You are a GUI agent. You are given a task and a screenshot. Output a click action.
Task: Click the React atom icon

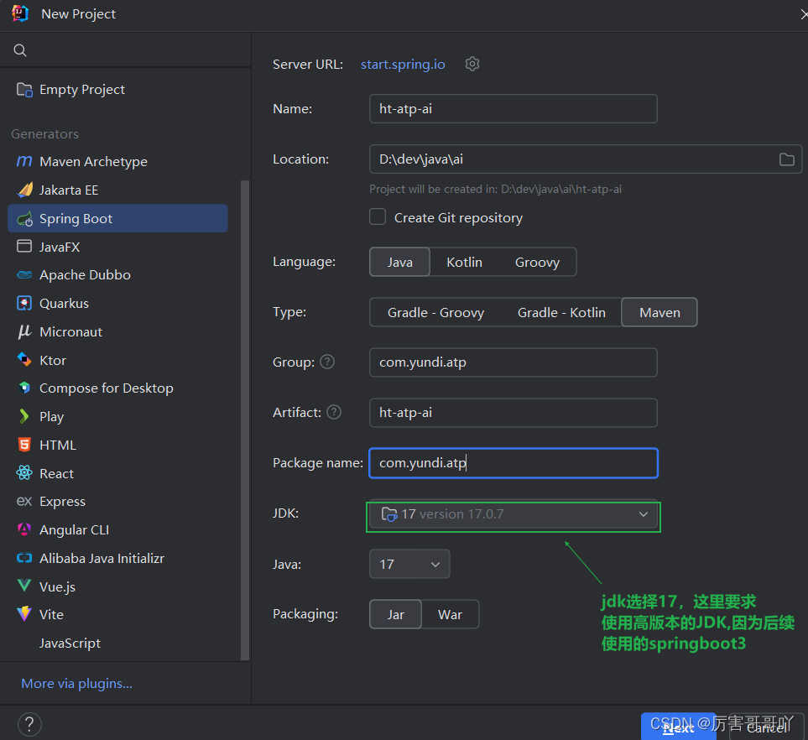pyautogui.click(x=24, y=472)
